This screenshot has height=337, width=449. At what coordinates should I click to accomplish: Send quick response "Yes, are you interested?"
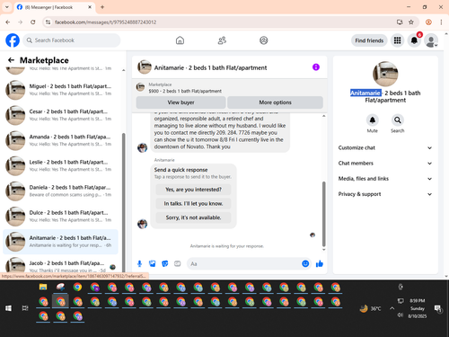[x=193, y=190]
